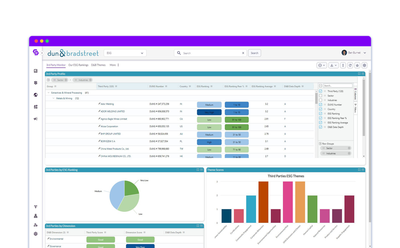
Task: Collapse the Metals & Mining group
Action: pos(53,98)
